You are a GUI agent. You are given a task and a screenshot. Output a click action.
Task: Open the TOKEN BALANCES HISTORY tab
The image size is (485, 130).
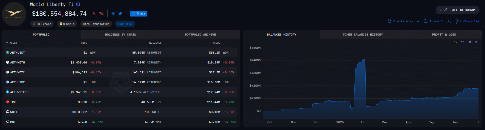click(363, 35)
